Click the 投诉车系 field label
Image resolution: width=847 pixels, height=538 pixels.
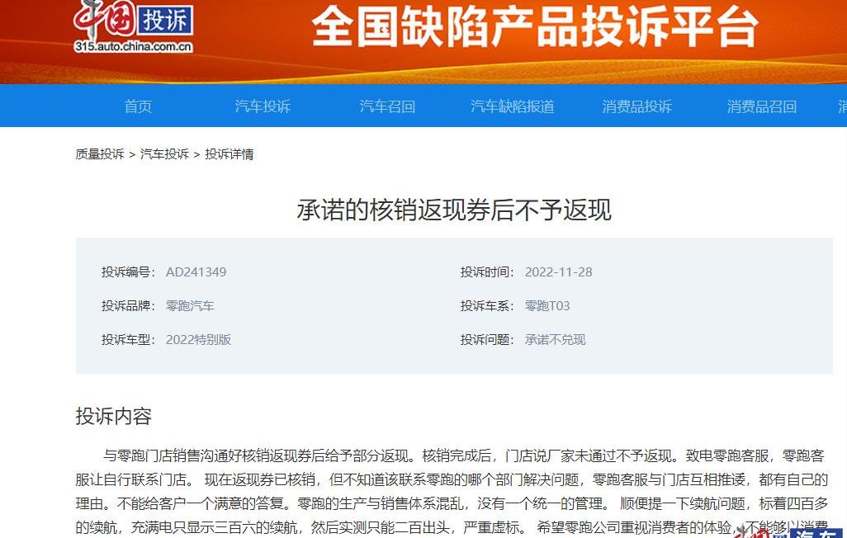click(x=487, y=306)
